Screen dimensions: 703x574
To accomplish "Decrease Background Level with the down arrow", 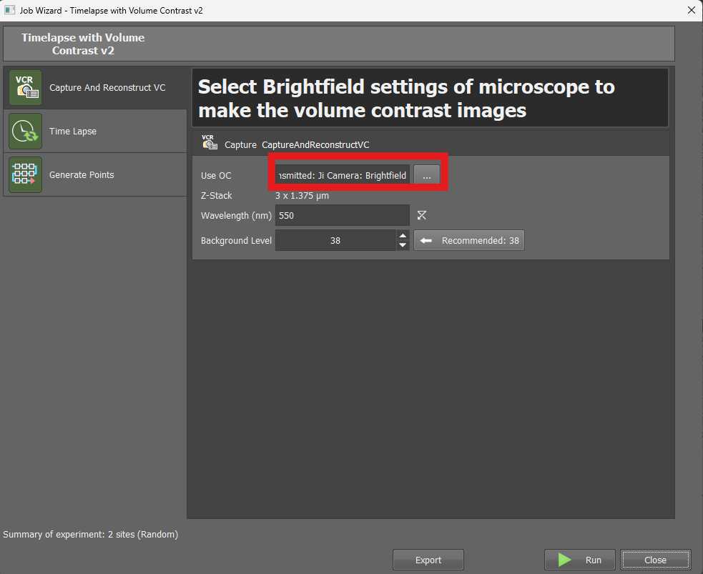I will pos(403,245).
